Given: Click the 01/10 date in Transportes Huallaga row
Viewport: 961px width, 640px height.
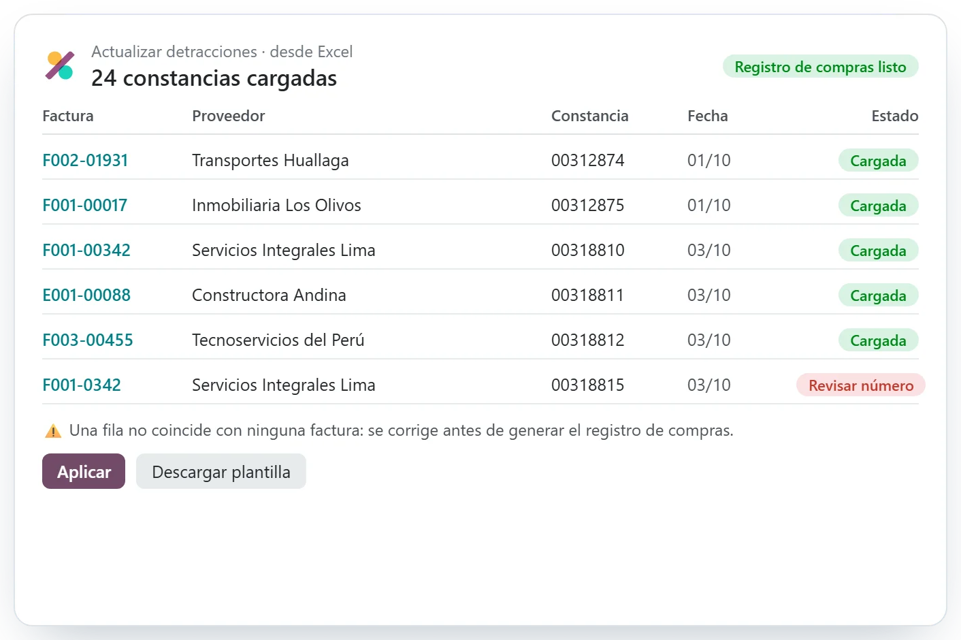Looking at the screenshot, I should click(x=709, y=161).
